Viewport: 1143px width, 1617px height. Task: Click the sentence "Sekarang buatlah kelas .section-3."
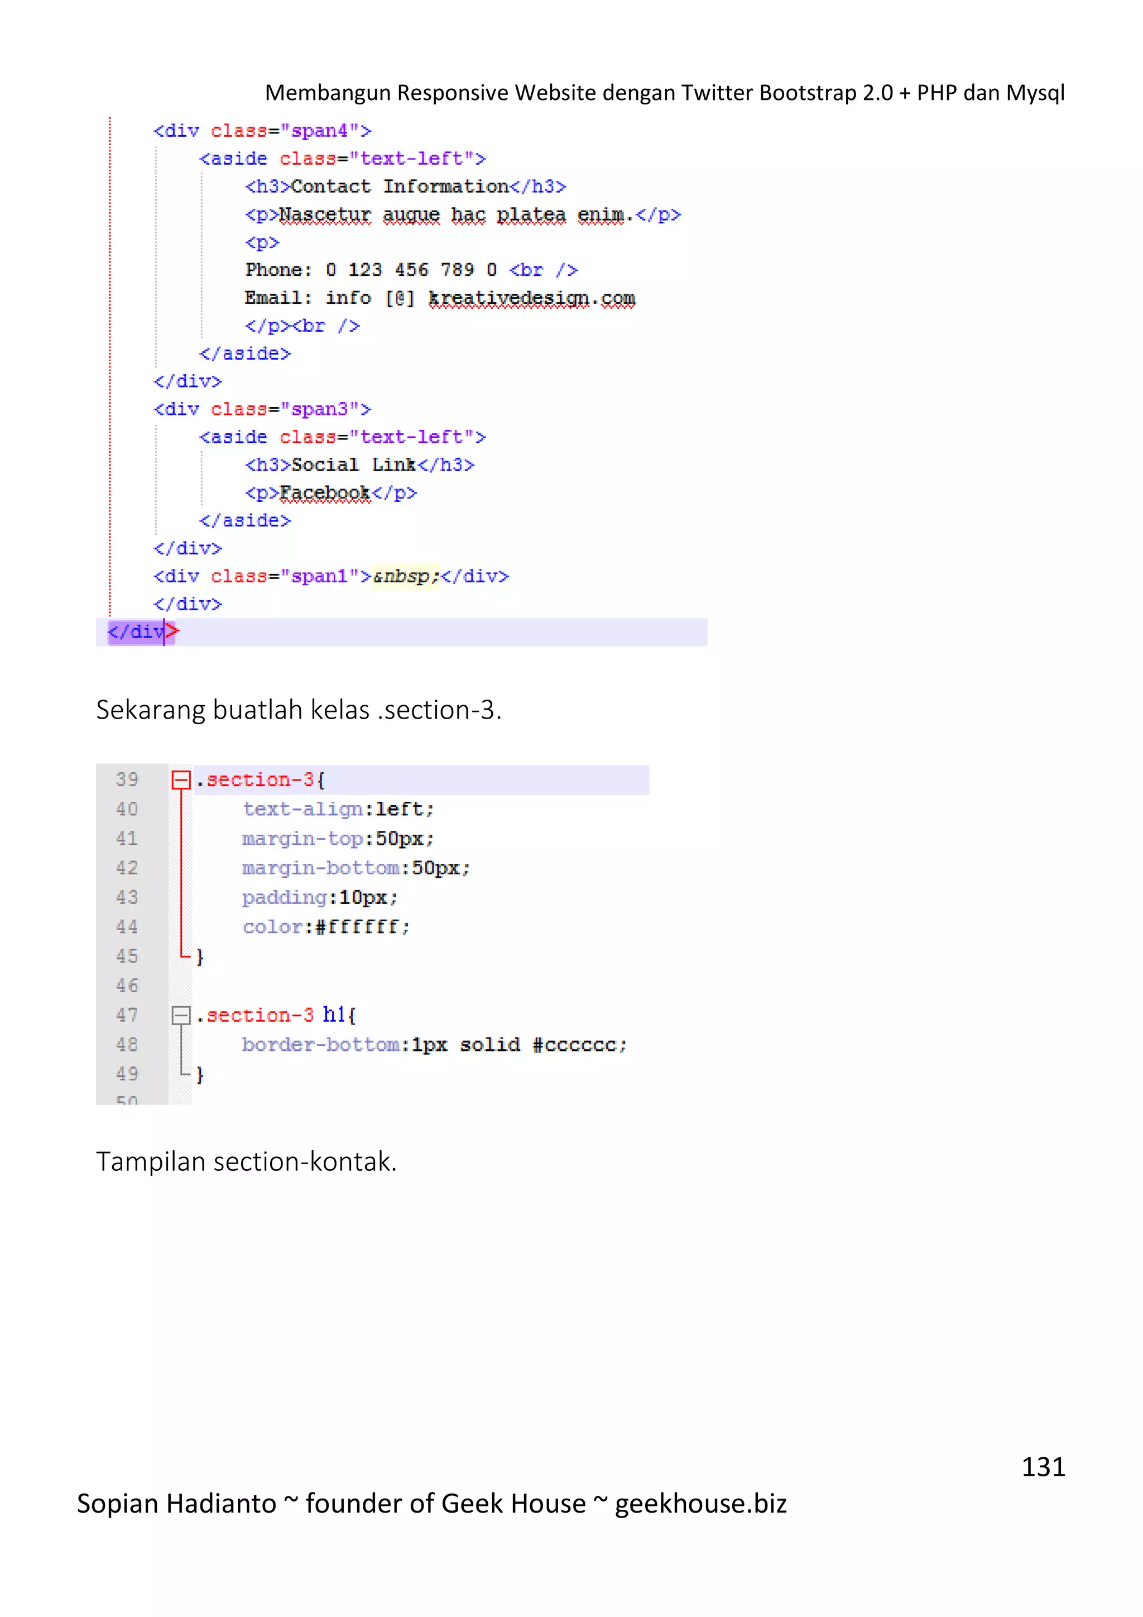tap(299, 710)
